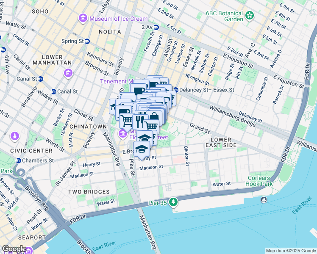This screenshot has width=317, height=254.
Task: Click the Museum of Ice Cream marker icon
Action: tap(83, 19)
